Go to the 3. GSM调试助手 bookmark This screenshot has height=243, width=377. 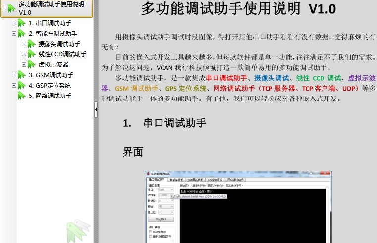[51, 75]
